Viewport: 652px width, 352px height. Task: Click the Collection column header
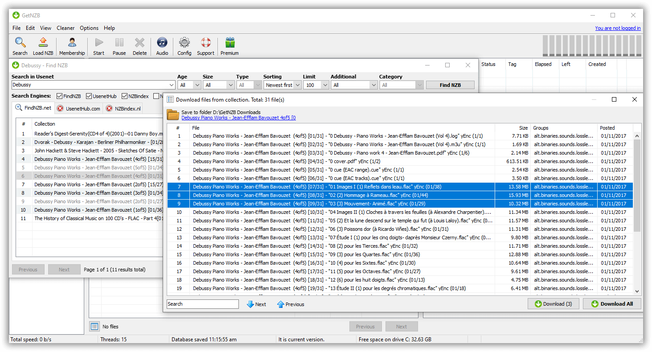click(x=98, y=124)
